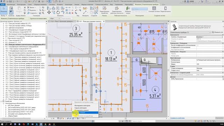Click the taskbar search magnifier icon

click(x=6, y=124)
